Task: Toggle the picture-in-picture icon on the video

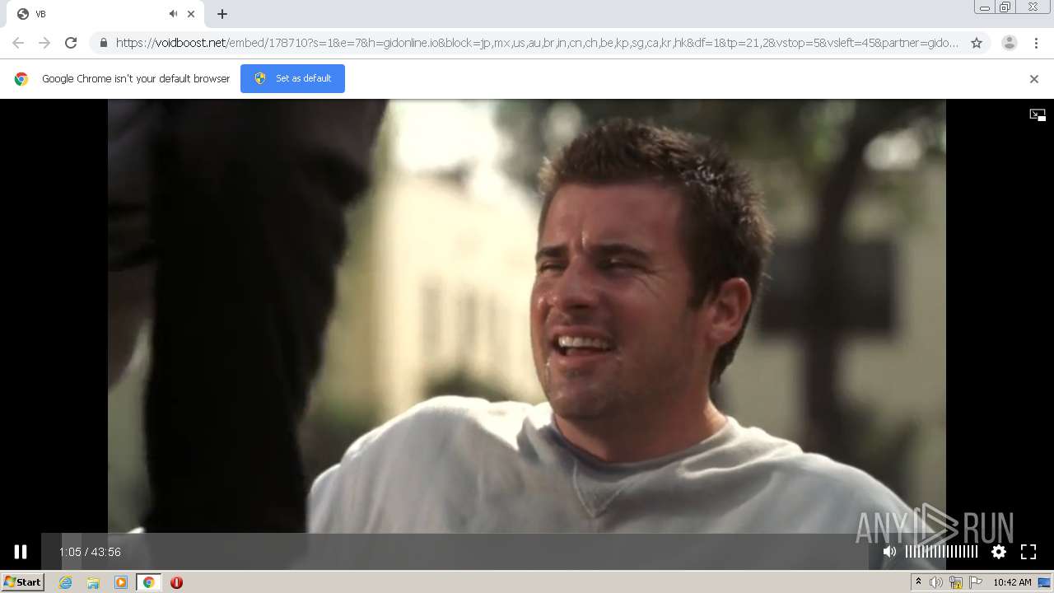Action: (1038, 115)
